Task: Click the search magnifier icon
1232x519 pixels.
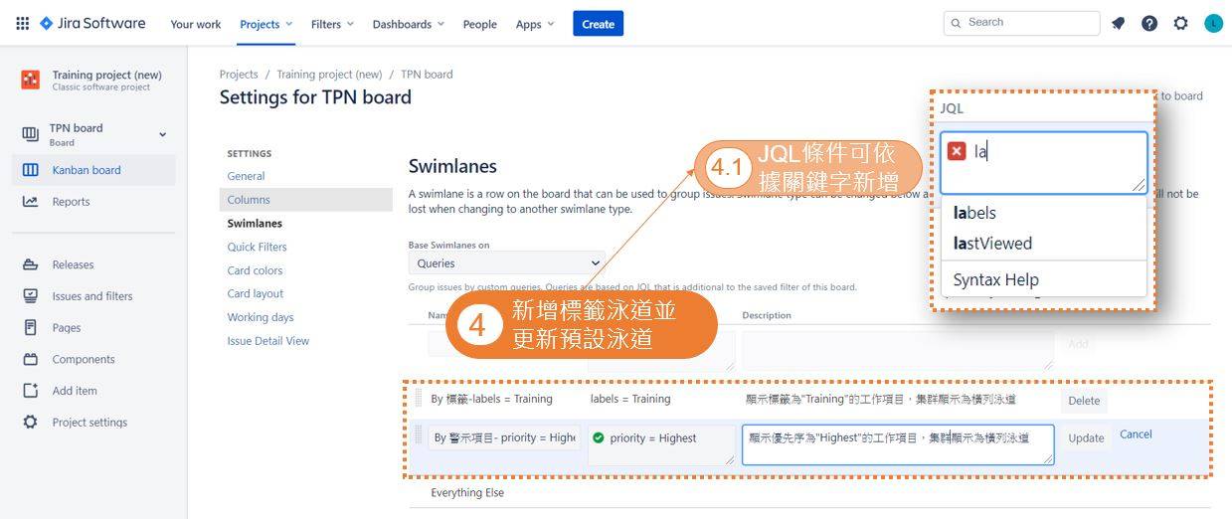Action: click(x=957, y=23)
